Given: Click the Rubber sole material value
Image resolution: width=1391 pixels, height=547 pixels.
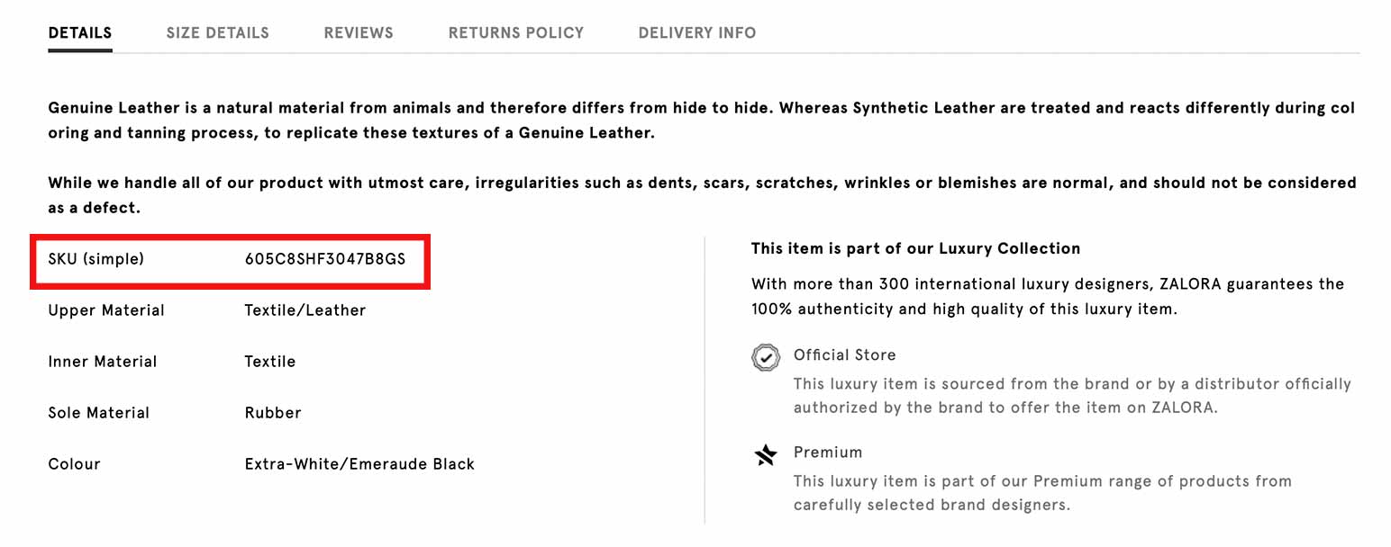Looking at the screenshot, I should (273, 413).
